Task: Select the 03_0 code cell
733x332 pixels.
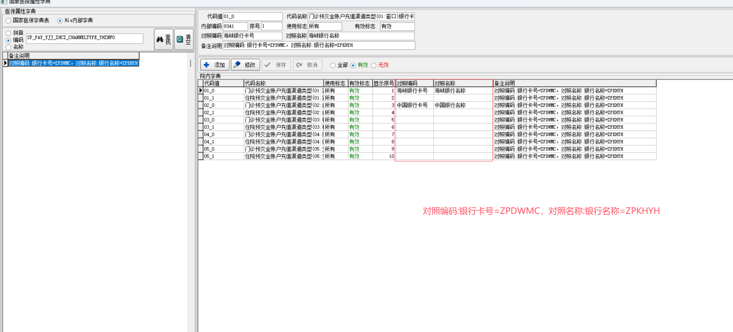Action: [224, 120]
